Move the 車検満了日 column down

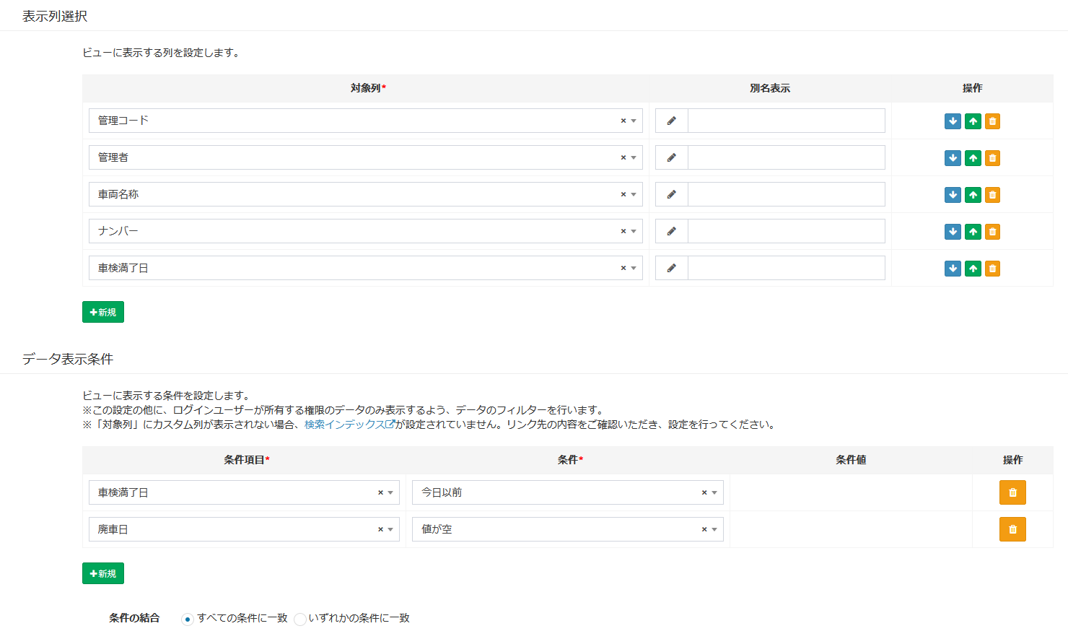pyautogui.click(x=953, y=269)
